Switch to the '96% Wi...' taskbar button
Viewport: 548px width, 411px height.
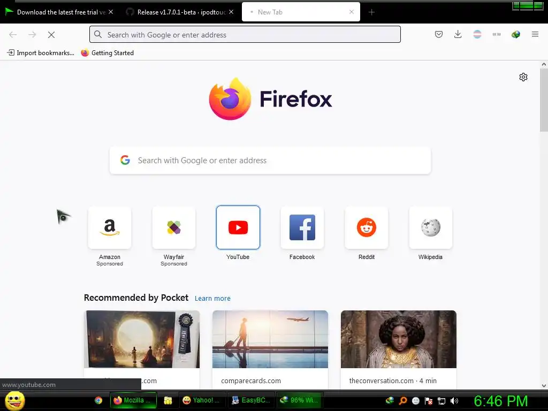point(300,400)
